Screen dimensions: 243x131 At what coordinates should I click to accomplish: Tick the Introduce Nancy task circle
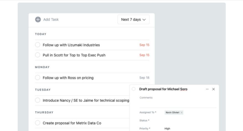[38, 100]
